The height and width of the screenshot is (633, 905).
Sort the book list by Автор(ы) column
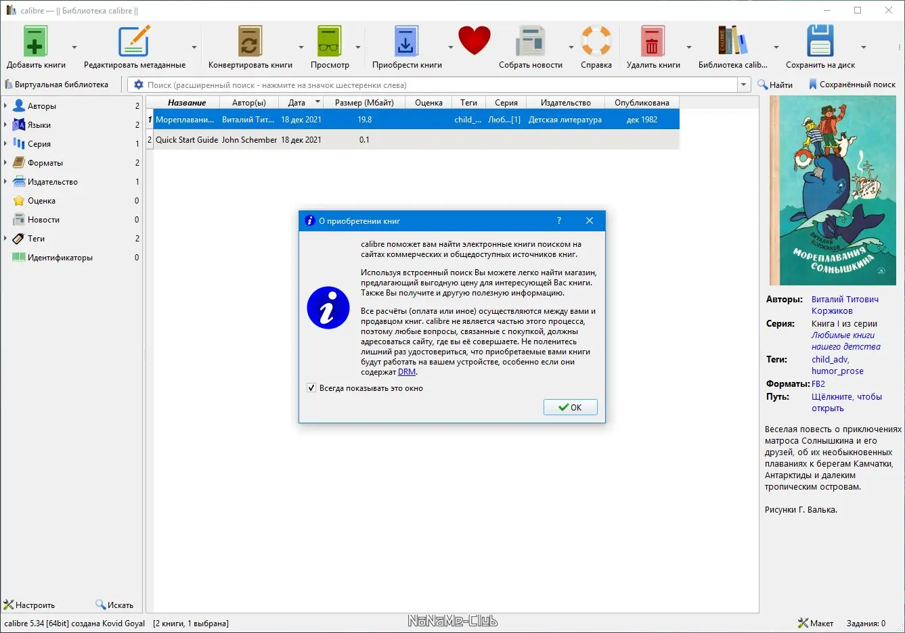pyautogui.click(x=249, y=103)
